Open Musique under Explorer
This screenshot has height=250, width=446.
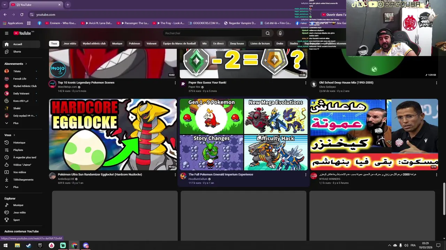[x=21, y=205]
